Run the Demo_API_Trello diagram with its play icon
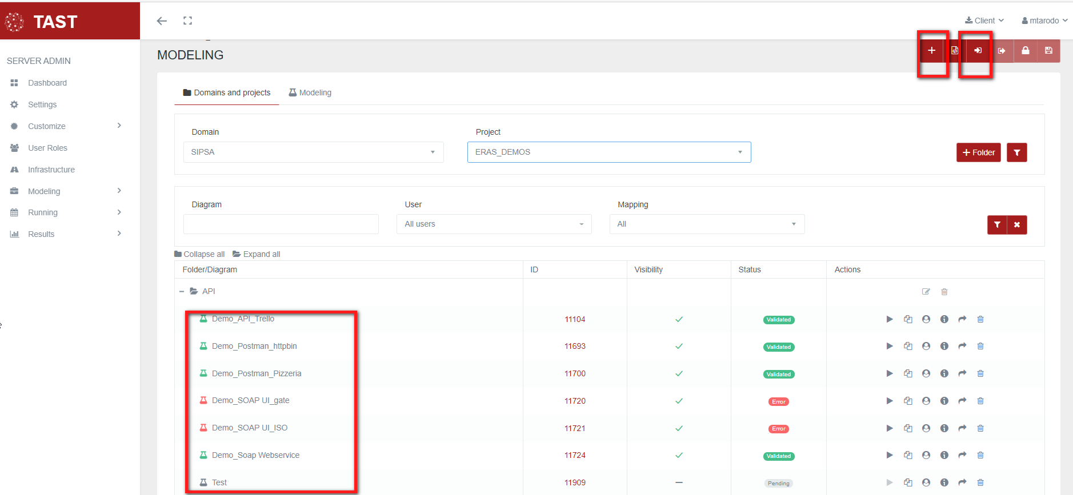Screen dimensions: 1073x495 click(x=889, y=319)
